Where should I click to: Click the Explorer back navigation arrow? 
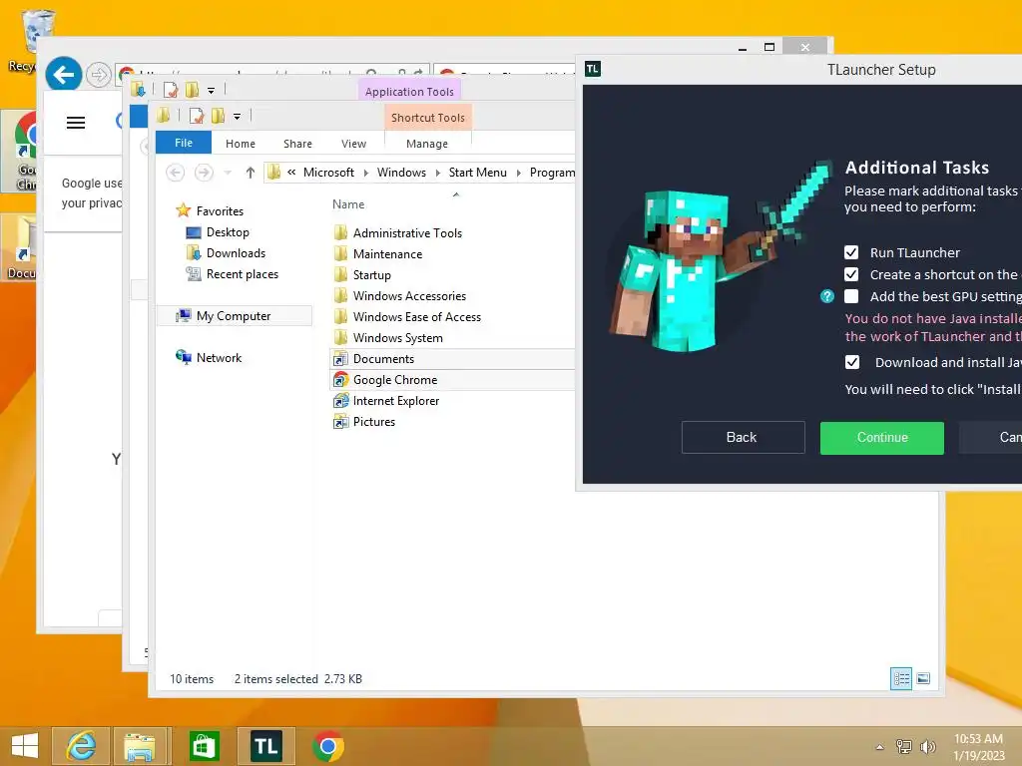pos(175,172)
